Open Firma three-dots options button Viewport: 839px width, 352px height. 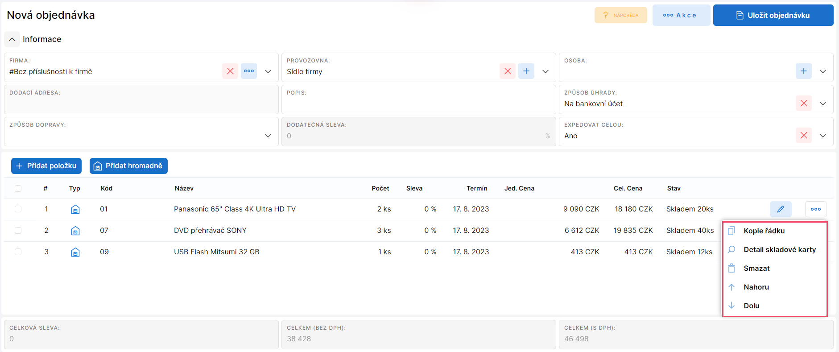point(249,71)
